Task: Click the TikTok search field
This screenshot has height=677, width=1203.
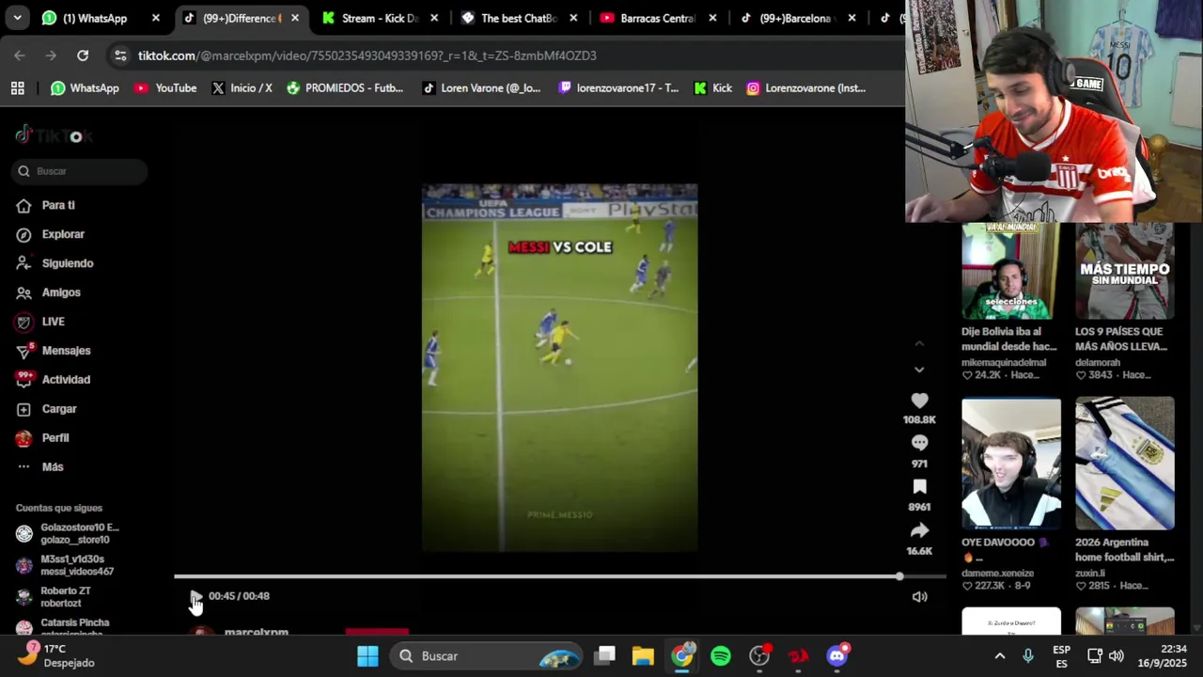Action: coord(80,171)
